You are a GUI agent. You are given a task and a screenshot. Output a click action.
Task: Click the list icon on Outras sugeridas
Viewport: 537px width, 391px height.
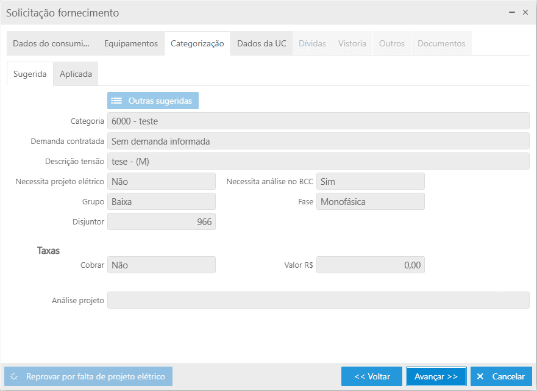click(x=116, y=101)
